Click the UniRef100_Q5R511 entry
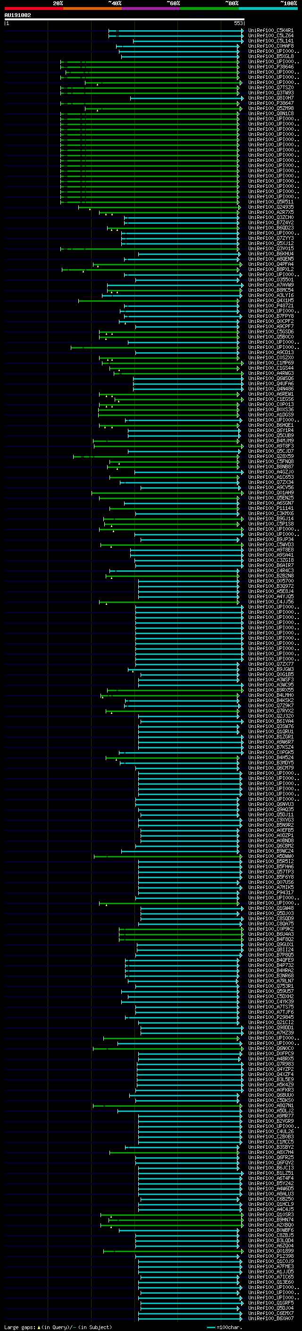Viewport: 302px width, 1331px height. (x=270, y=202)
